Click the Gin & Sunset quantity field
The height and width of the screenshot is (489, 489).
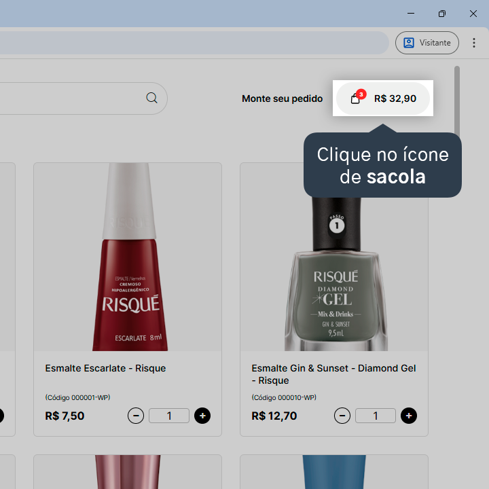click(x=376, y=416)
